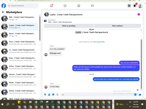This screenshot has width=146, height=109.
Task: Open the Kiara conversation
Action: [x=19, y=59]
